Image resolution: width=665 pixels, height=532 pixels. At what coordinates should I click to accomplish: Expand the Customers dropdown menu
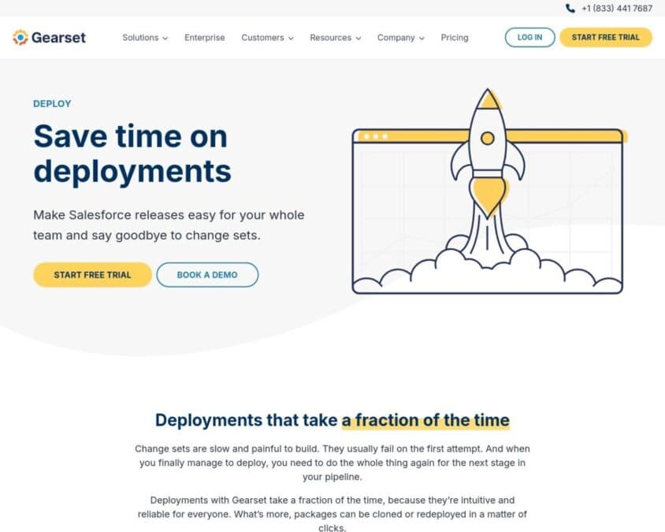coord(267,38)
